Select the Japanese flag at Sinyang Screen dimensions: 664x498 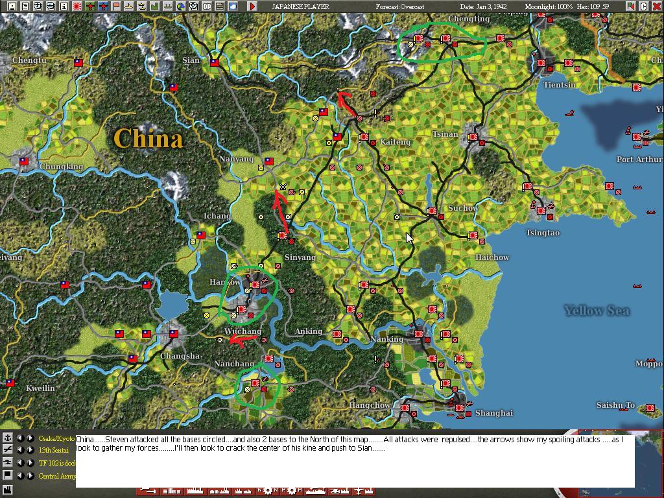[x=283, y=235]
